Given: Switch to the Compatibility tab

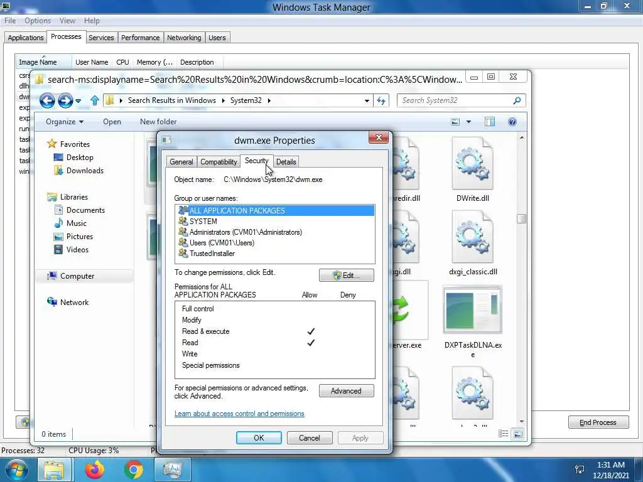Looking at the screenshot, I should pos(219,162).
